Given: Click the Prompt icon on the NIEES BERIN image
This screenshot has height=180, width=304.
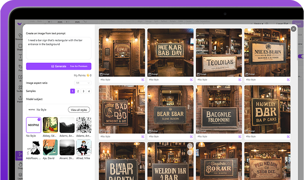Looking at the screenshot, I should [x=247, y=74].
